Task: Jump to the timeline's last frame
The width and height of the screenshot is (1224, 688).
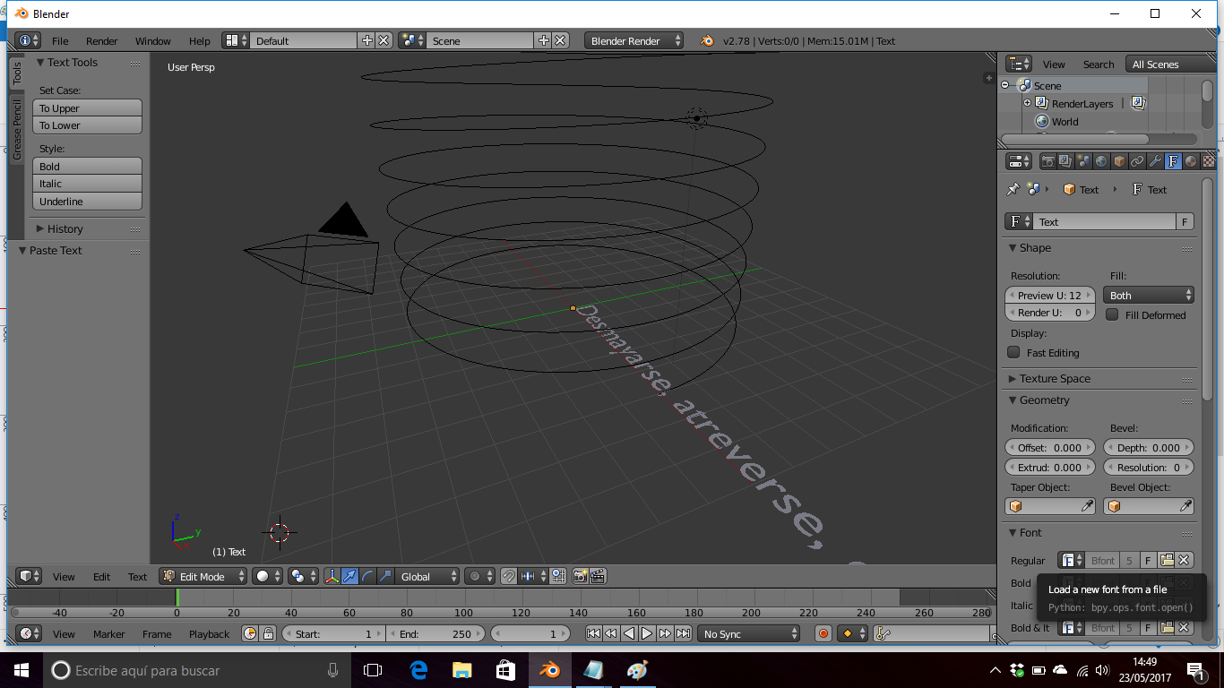Action: click(x=683, y=633)
